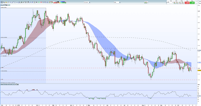Click the red down arrow marker tool
This screenshot has width=201, height=106.
pyautogui.click(x=41, y=2)
